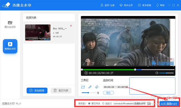Click the timeline start marker
The image size is (181, 108).
[82, 70]
